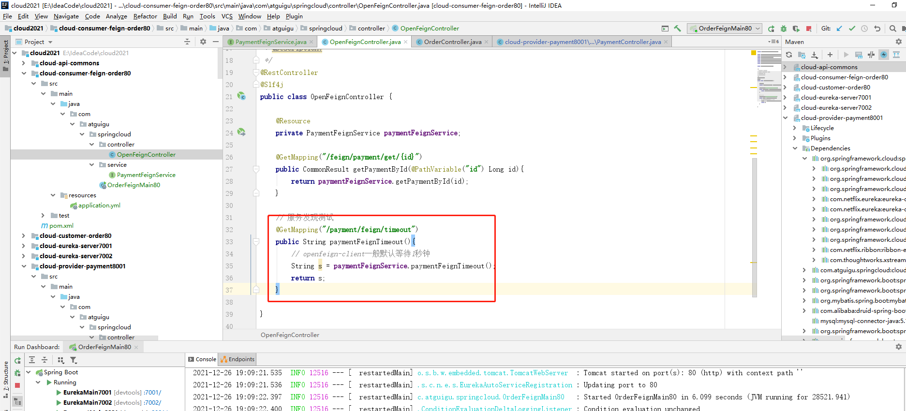Open the OrderFeignMain80 run configuration dropdown
This screenshot has height=411, width=906.
point(725,29)
